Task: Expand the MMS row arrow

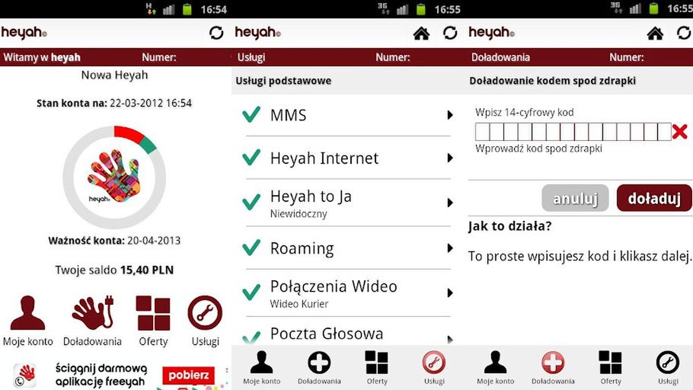Action: 450,115
